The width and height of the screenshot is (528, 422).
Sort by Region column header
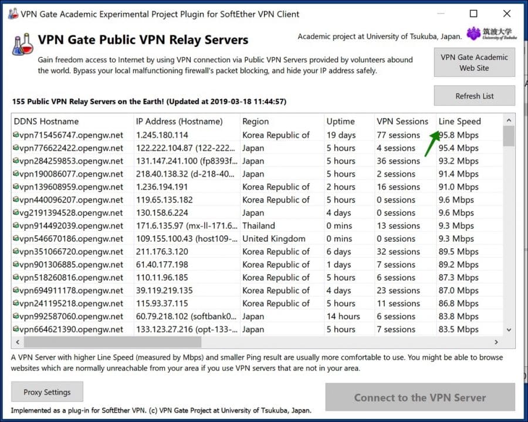(282, 121)
